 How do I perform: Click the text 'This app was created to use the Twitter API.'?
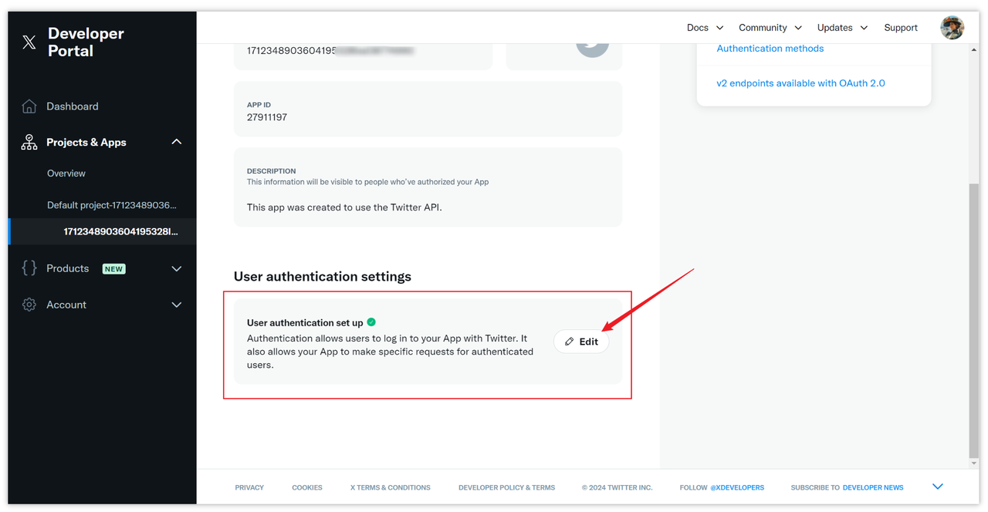point(344,207)
